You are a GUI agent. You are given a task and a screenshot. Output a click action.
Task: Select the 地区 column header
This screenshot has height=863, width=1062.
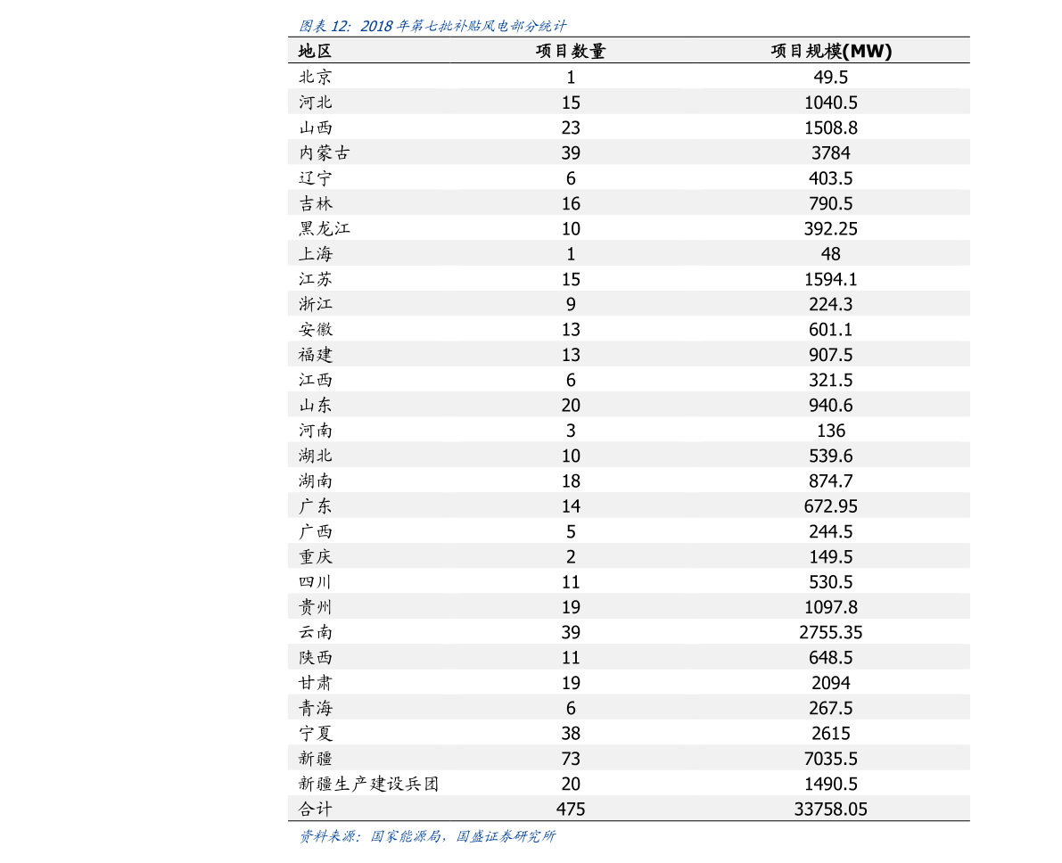(315, 52)
